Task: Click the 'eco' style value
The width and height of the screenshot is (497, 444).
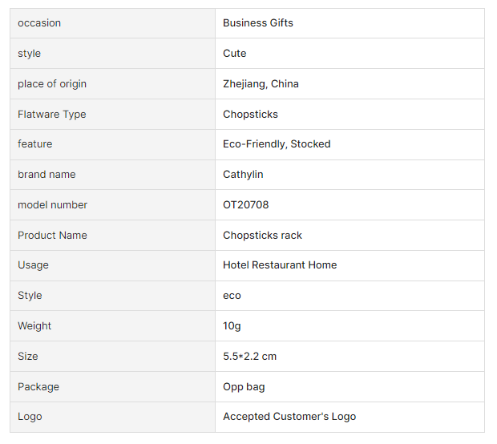Action: tap(232, 296)
